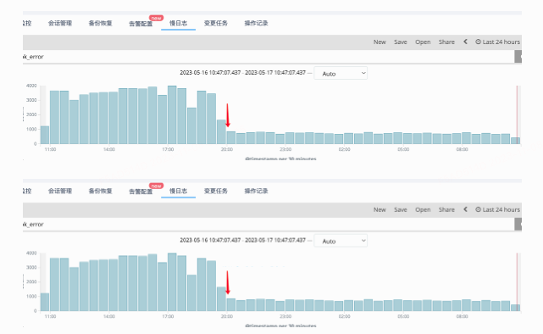Step time range back in lower panel

pyautogui.click(x=465, y=209)
